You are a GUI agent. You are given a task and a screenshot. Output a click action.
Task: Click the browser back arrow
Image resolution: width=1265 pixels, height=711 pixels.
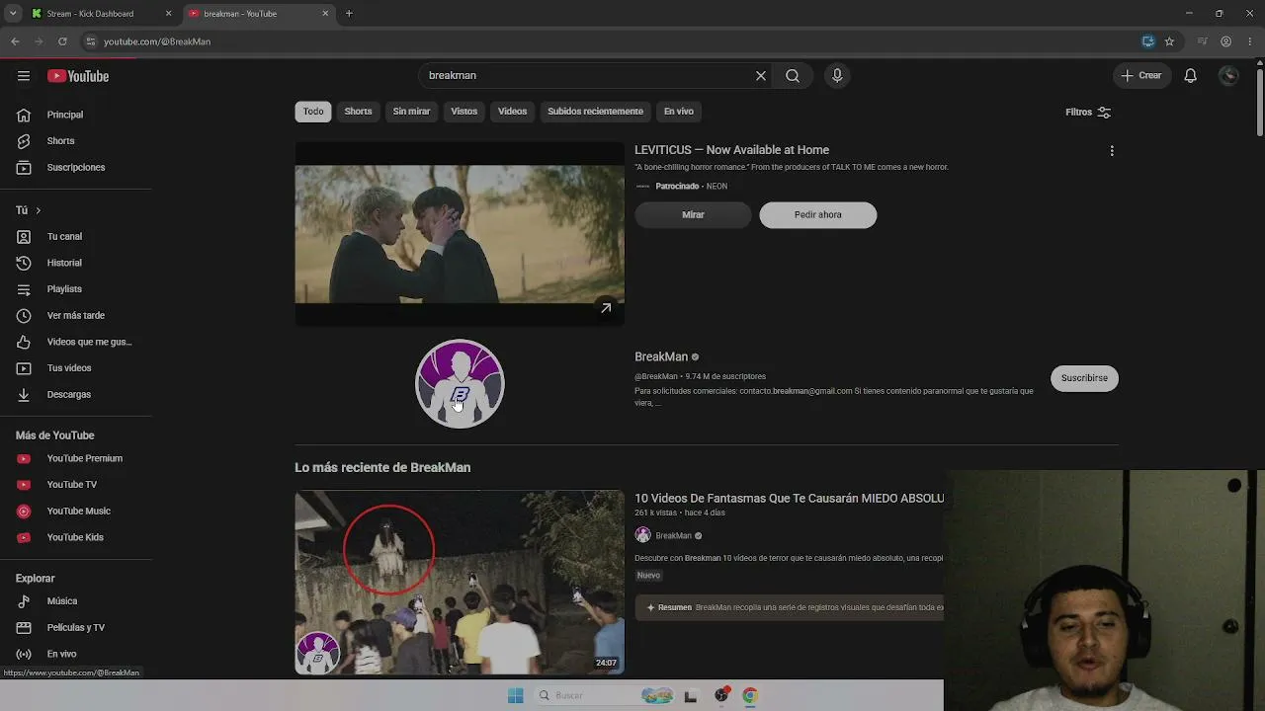[x=15, y=41]
